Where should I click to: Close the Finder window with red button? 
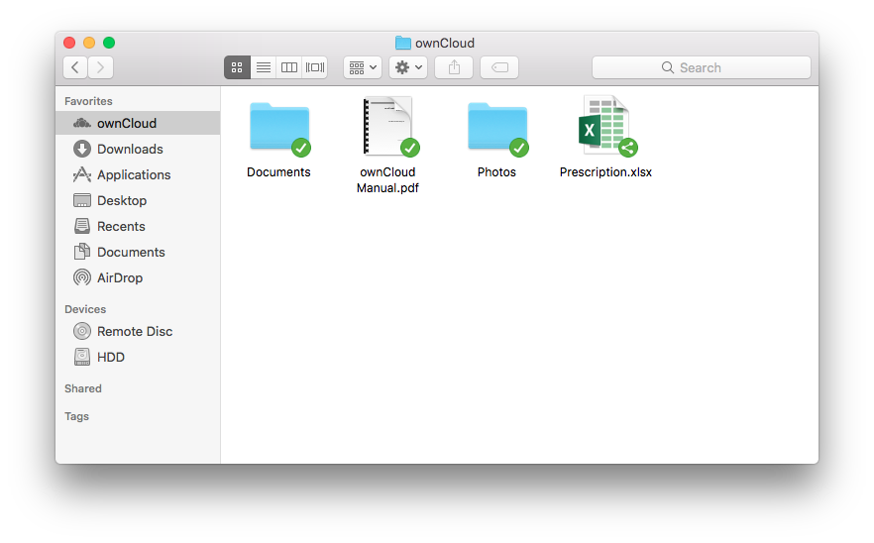pyautogui.click(x=69, y=43)
